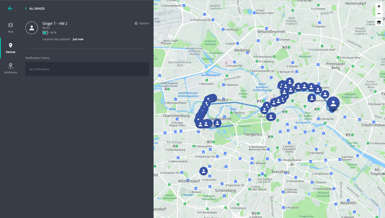Click the Berlin-Tegel Airport map icon

click(162, 43)
